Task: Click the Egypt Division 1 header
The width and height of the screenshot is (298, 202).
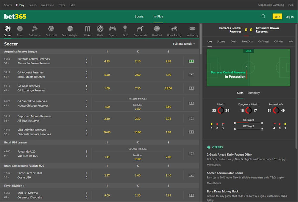Action: click(14, 186)
